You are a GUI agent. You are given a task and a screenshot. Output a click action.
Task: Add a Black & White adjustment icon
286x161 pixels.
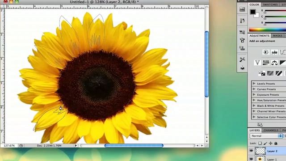click(x=283, y=63)
